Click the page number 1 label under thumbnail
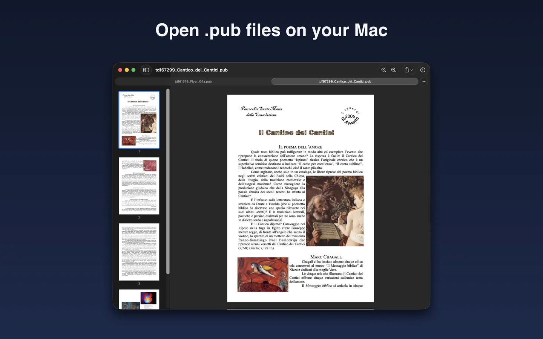Viewport: 543px width, 339px height. 139,151
